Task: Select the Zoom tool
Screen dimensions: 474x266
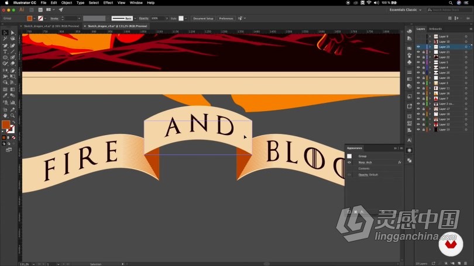Action: click(x=12, y=115)
